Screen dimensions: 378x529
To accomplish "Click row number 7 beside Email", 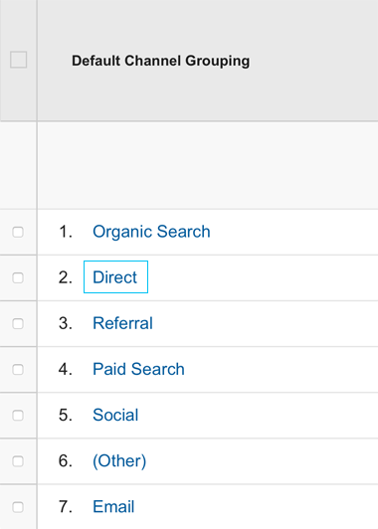I will tap(66, 507).
